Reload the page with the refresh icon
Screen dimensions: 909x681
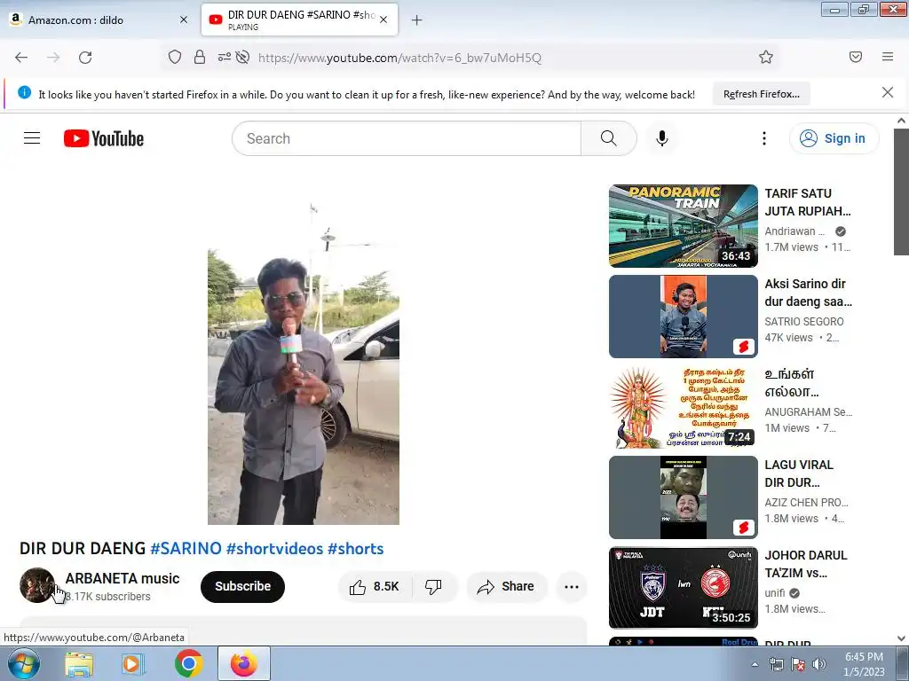[85, 58]
